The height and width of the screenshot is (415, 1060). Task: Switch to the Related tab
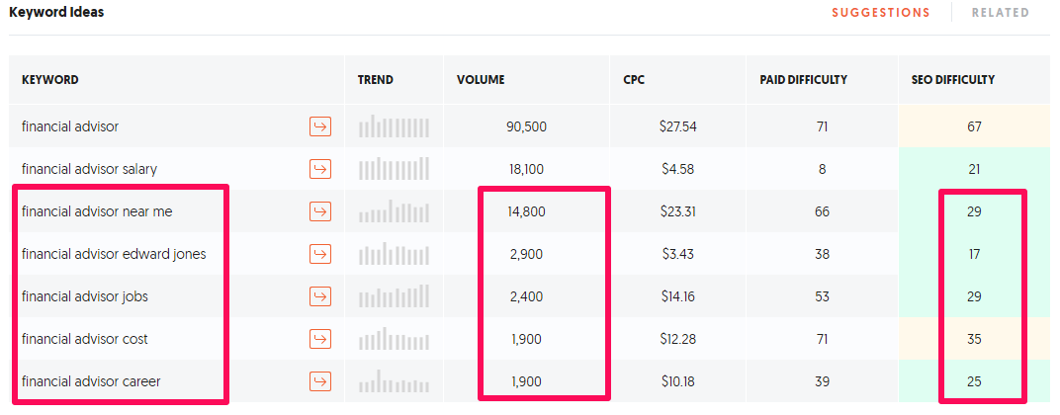(1001, 13)
